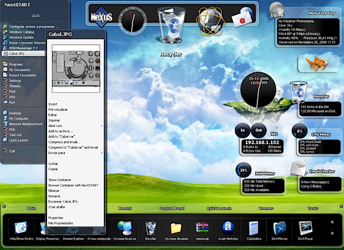
Task: Choose Pré-visualizar in context menu
Action: click(58, 110)
